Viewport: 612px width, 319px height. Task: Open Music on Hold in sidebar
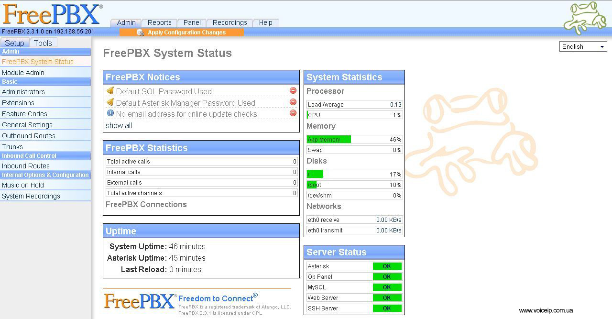pos(45,185)
